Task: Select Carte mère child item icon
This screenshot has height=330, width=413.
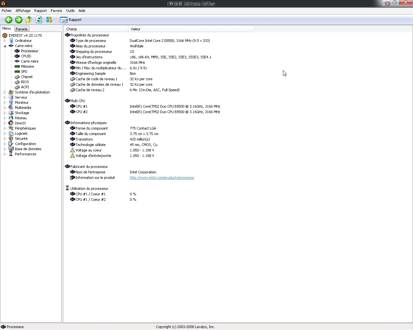Action: click(x=17, y=61)
